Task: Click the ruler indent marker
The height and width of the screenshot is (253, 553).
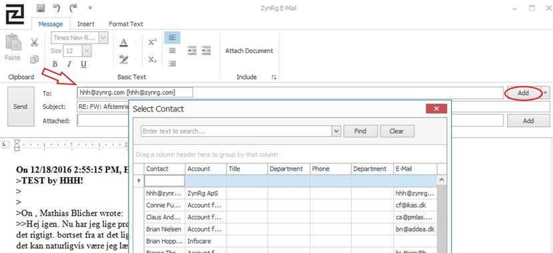Action: point(17,145)
